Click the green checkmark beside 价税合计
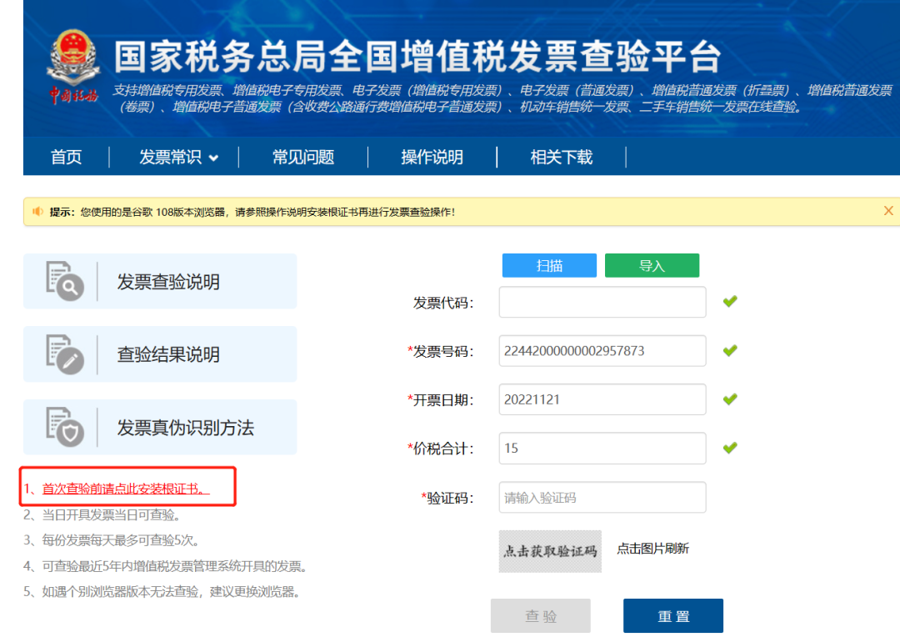900x637 pixels. point(730,448)
